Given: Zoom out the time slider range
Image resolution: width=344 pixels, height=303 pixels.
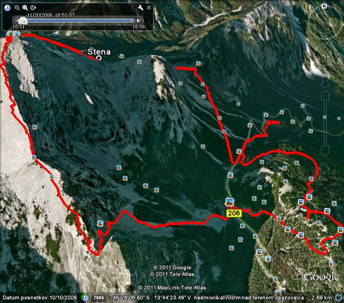Looking at the screenshot, I should coord(17,8).
